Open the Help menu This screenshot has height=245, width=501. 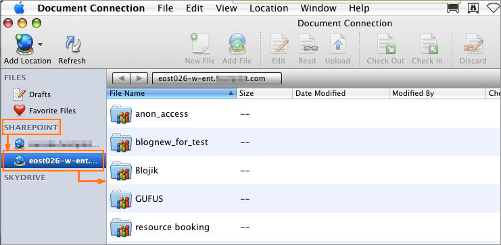(x=359, y=8)
